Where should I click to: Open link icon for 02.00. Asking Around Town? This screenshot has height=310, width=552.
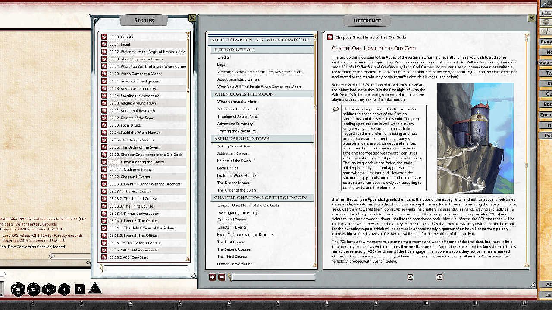[104, 103]
